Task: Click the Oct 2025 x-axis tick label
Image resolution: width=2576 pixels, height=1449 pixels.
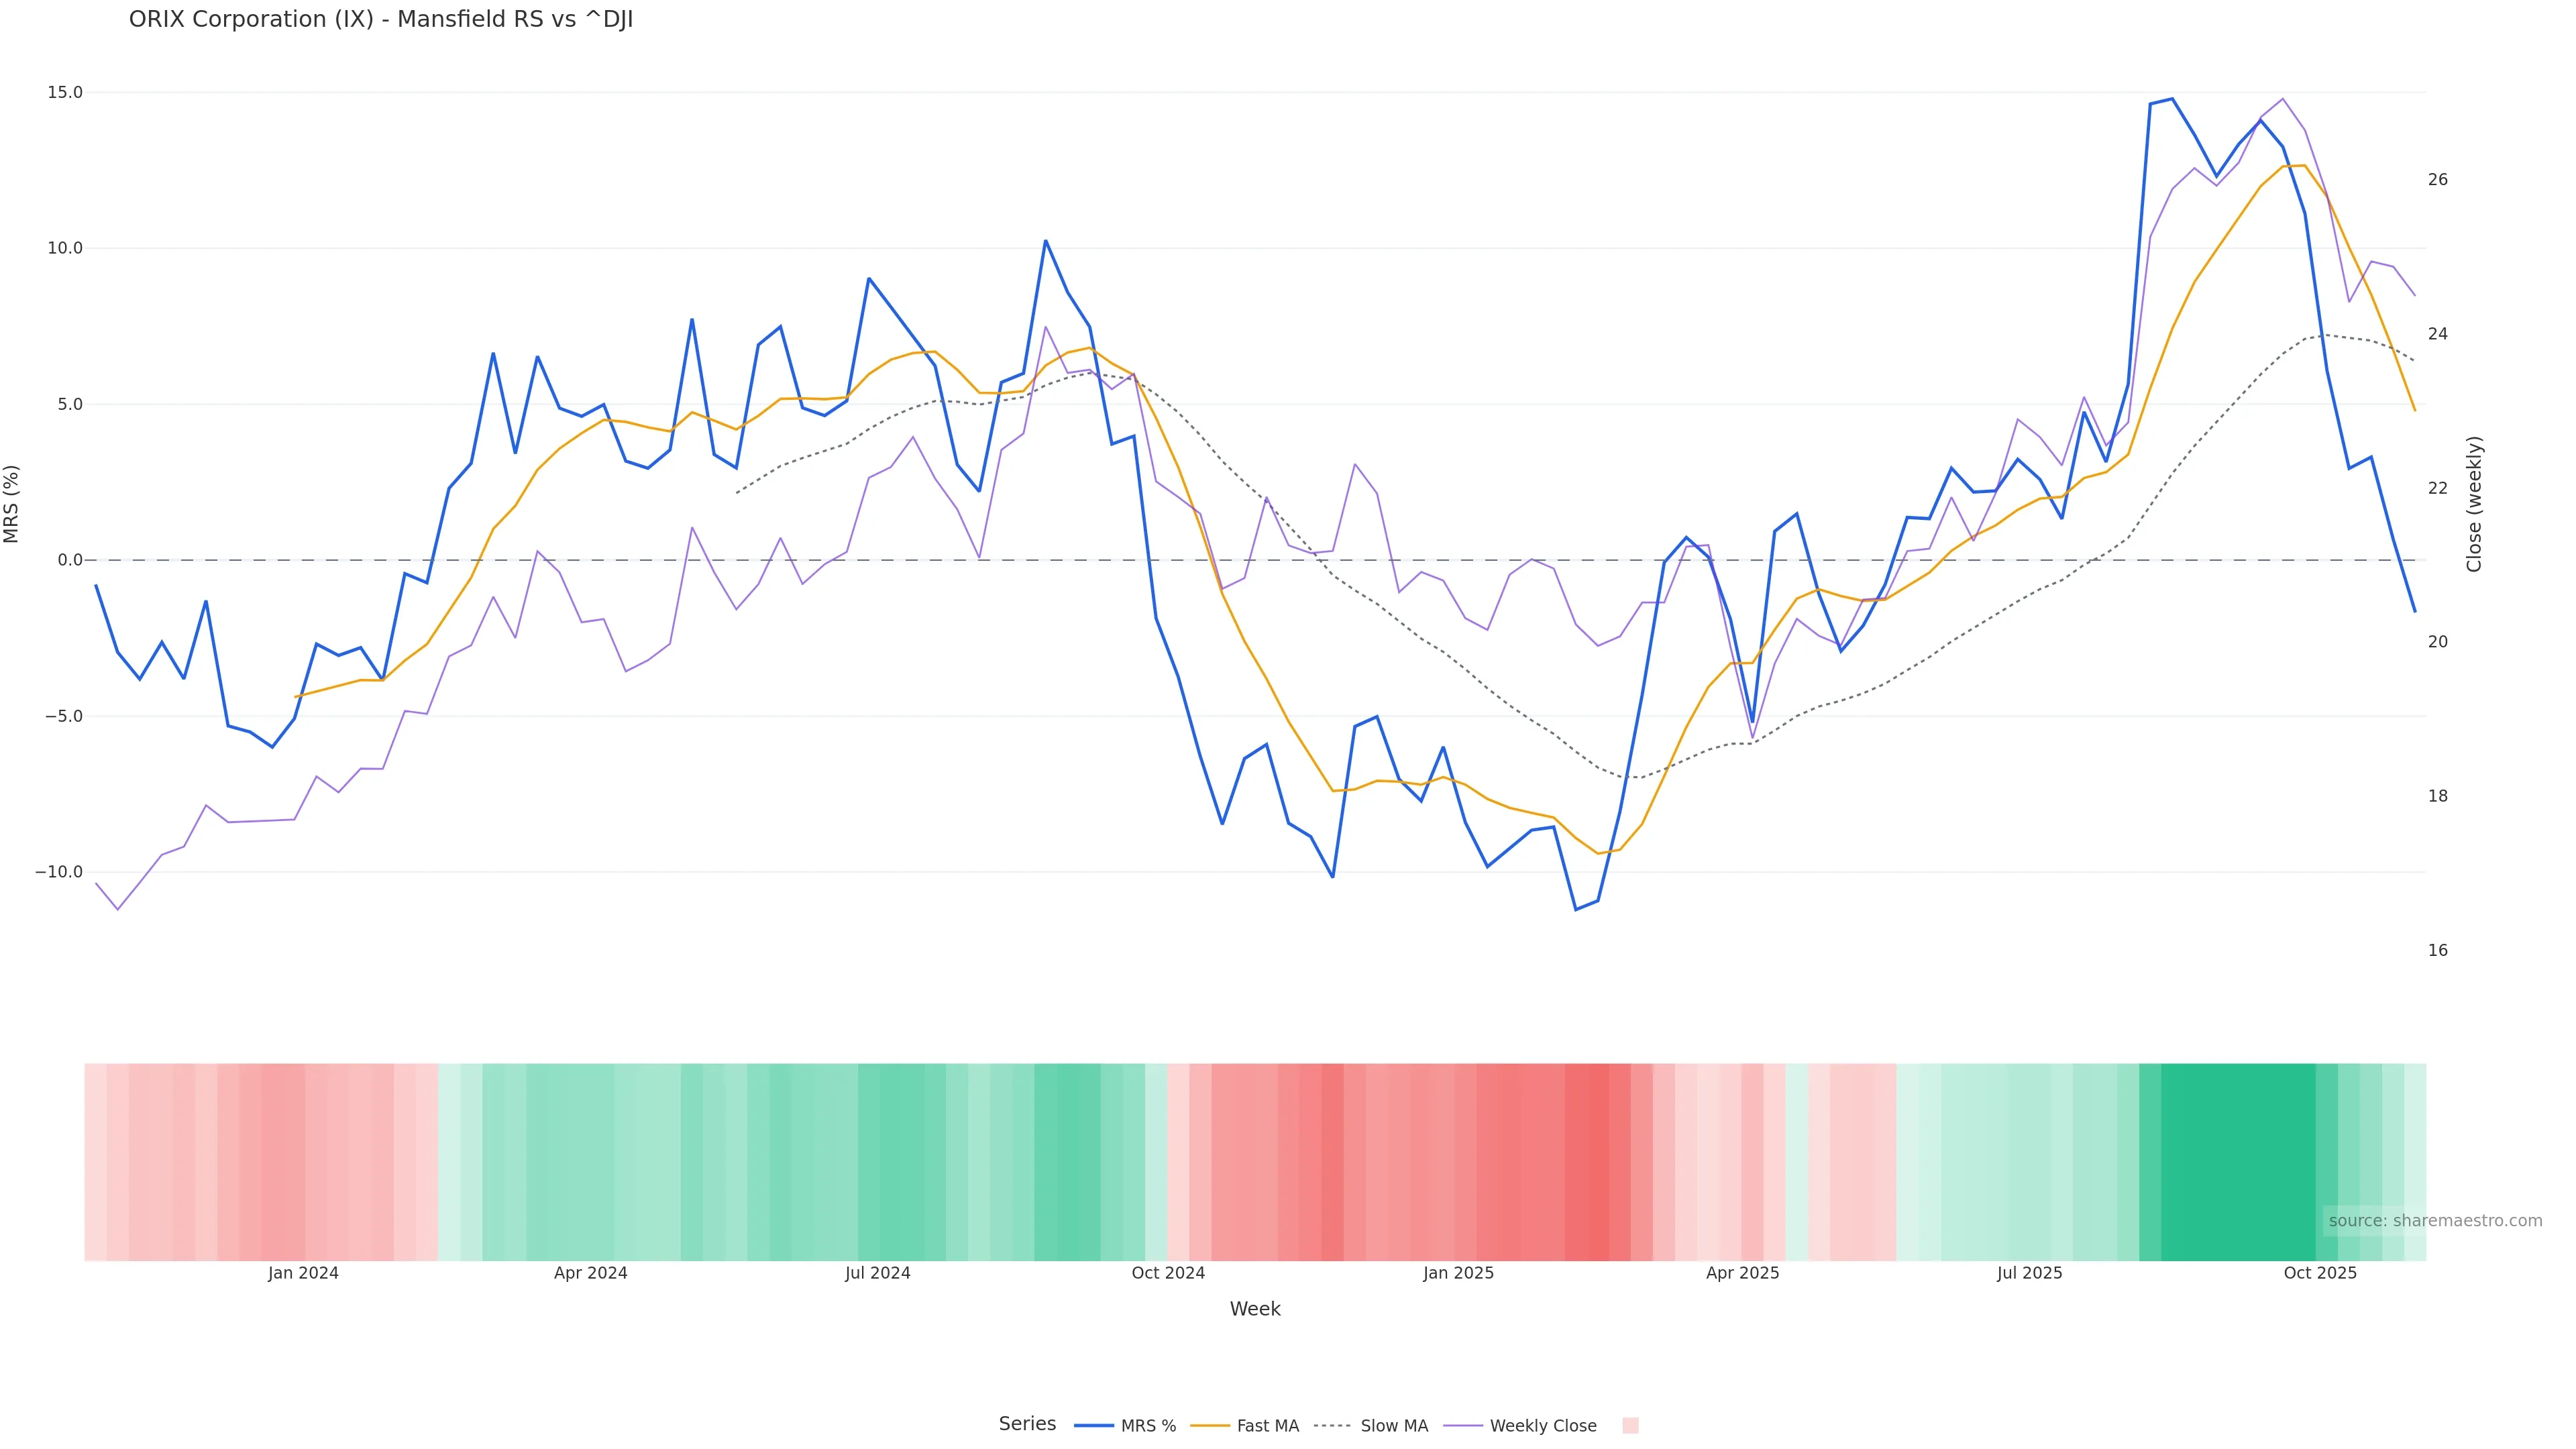Action: [2320, 1273]
